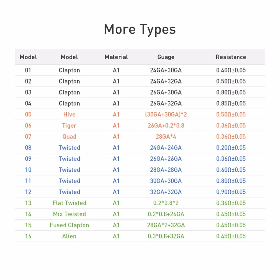280x280 pixels.
Task: Select the 24GA+24GA Twisted gauge
Action: coord(166,148)
